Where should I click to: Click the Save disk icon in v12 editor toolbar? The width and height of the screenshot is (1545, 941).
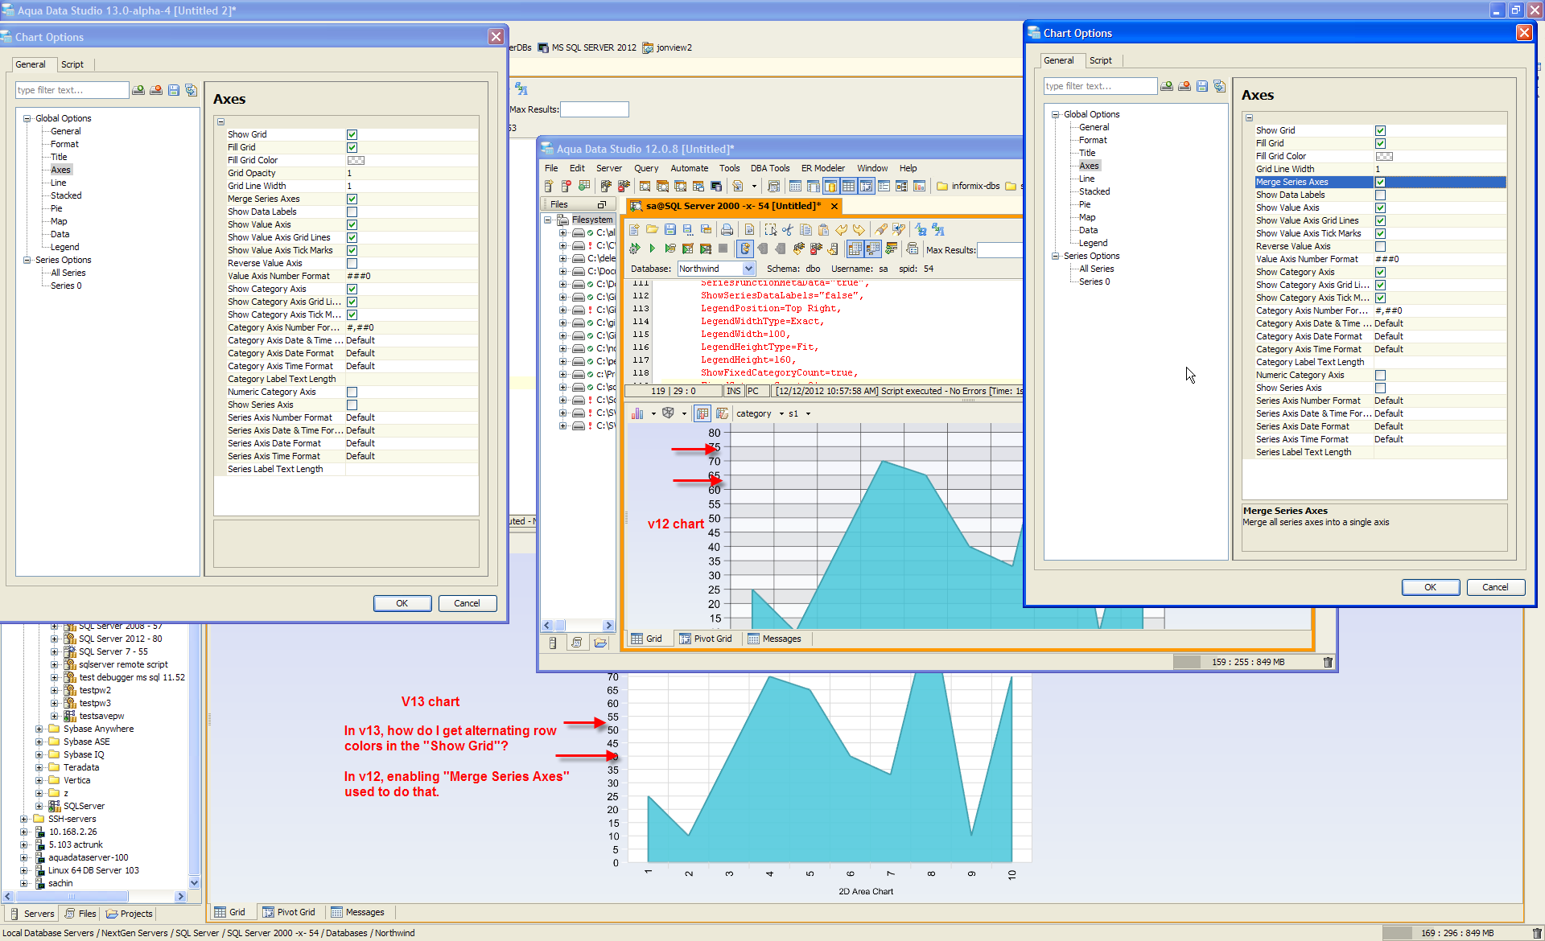669,230
